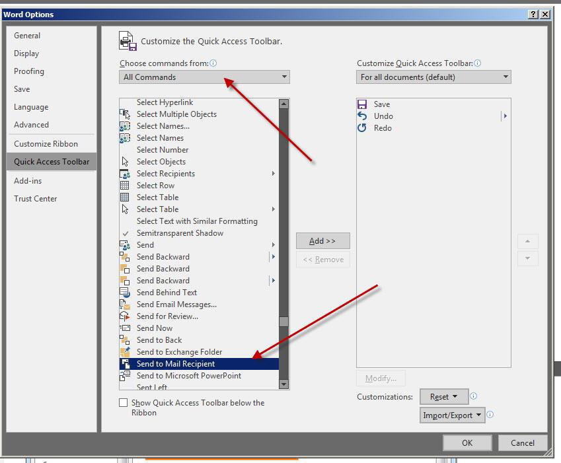Click the Word Options help question mark
Viewport: 561px width, 463px height.
click(x=533, y=15)
